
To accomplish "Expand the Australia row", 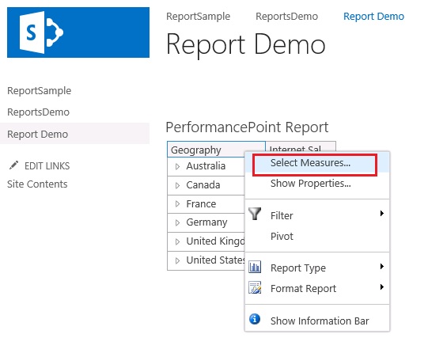I will (x=177, y=166).
